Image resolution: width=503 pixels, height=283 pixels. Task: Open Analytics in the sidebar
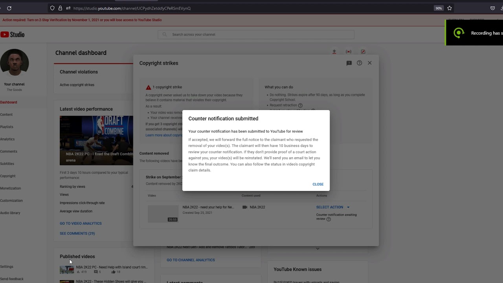tap(7, 139)
